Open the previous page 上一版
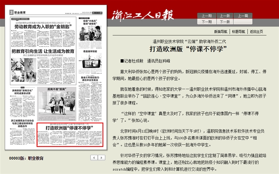Image resolution: width=279 pixels, height=174 pixels. point(224,16)
